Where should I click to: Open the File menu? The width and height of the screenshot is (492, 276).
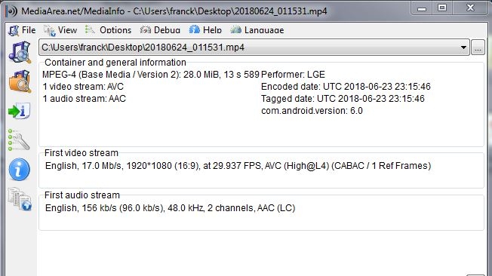(22, 30)
